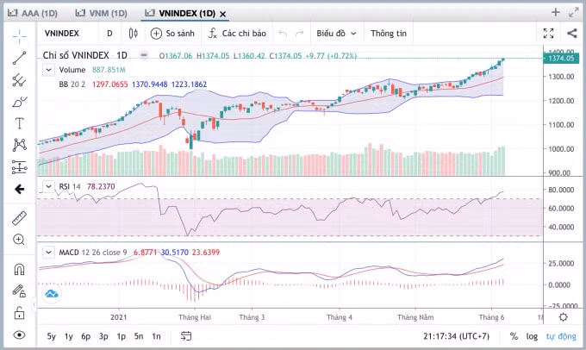
Task: Toggle percent scale mode
Action: tap(514, 336)
